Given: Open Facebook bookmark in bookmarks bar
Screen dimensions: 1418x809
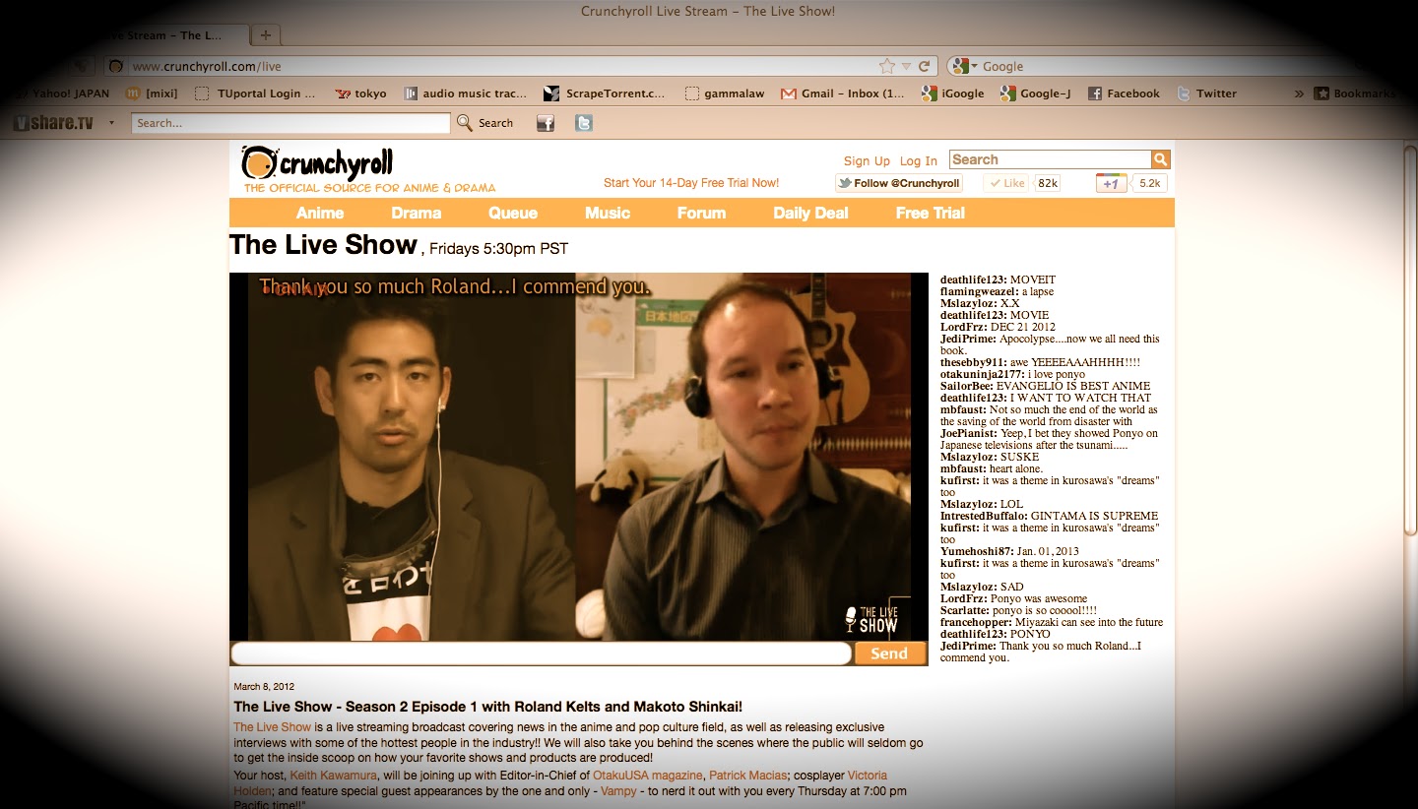Looking at the screenshot, I should 1124,93.
